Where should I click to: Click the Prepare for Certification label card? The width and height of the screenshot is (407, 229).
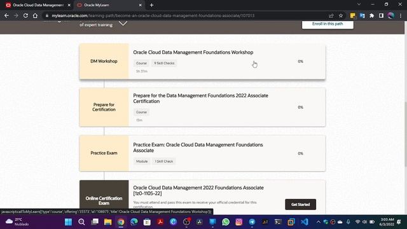click(104, 107)
